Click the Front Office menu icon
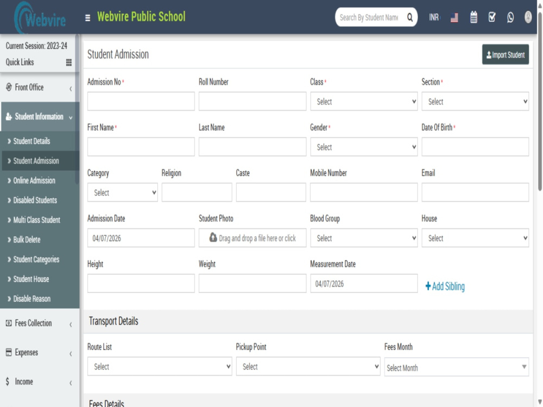The width and height of the screenshot is (543, 407). point(9,87)
